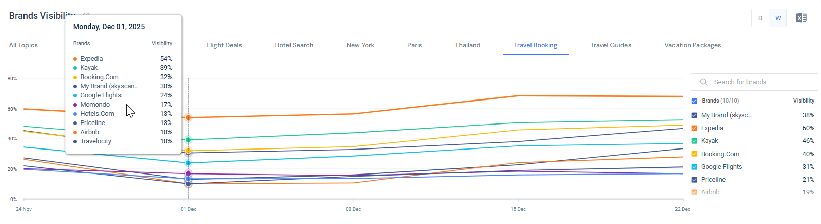
Task: Click Kayak row in the tooltip
Action: pos(123,68)
